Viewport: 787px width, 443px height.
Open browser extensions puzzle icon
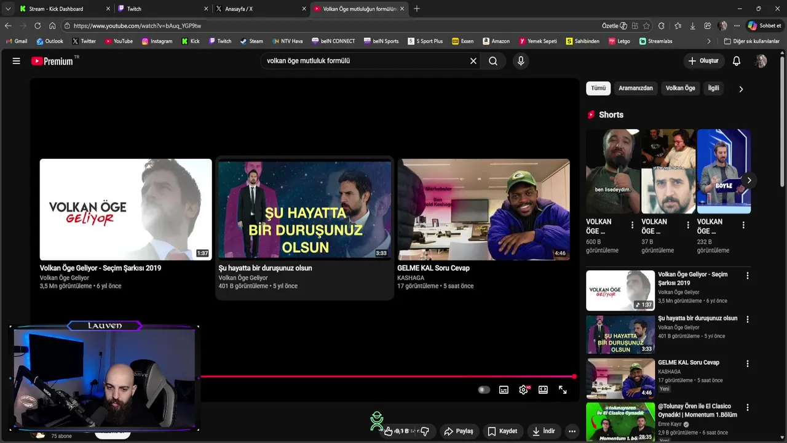coord(662,26)
